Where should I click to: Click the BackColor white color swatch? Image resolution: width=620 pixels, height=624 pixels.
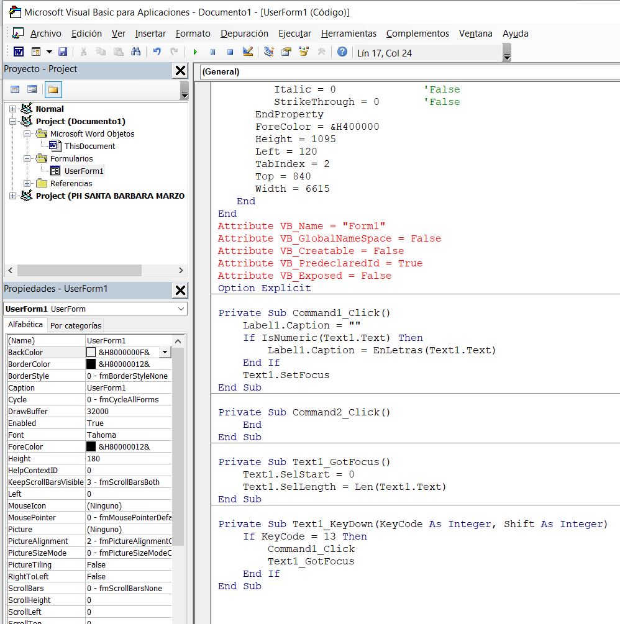click(91, 352)
